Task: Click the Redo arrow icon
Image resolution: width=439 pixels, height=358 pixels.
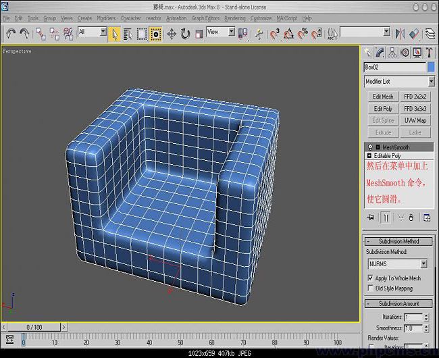Action: [24, 34]
